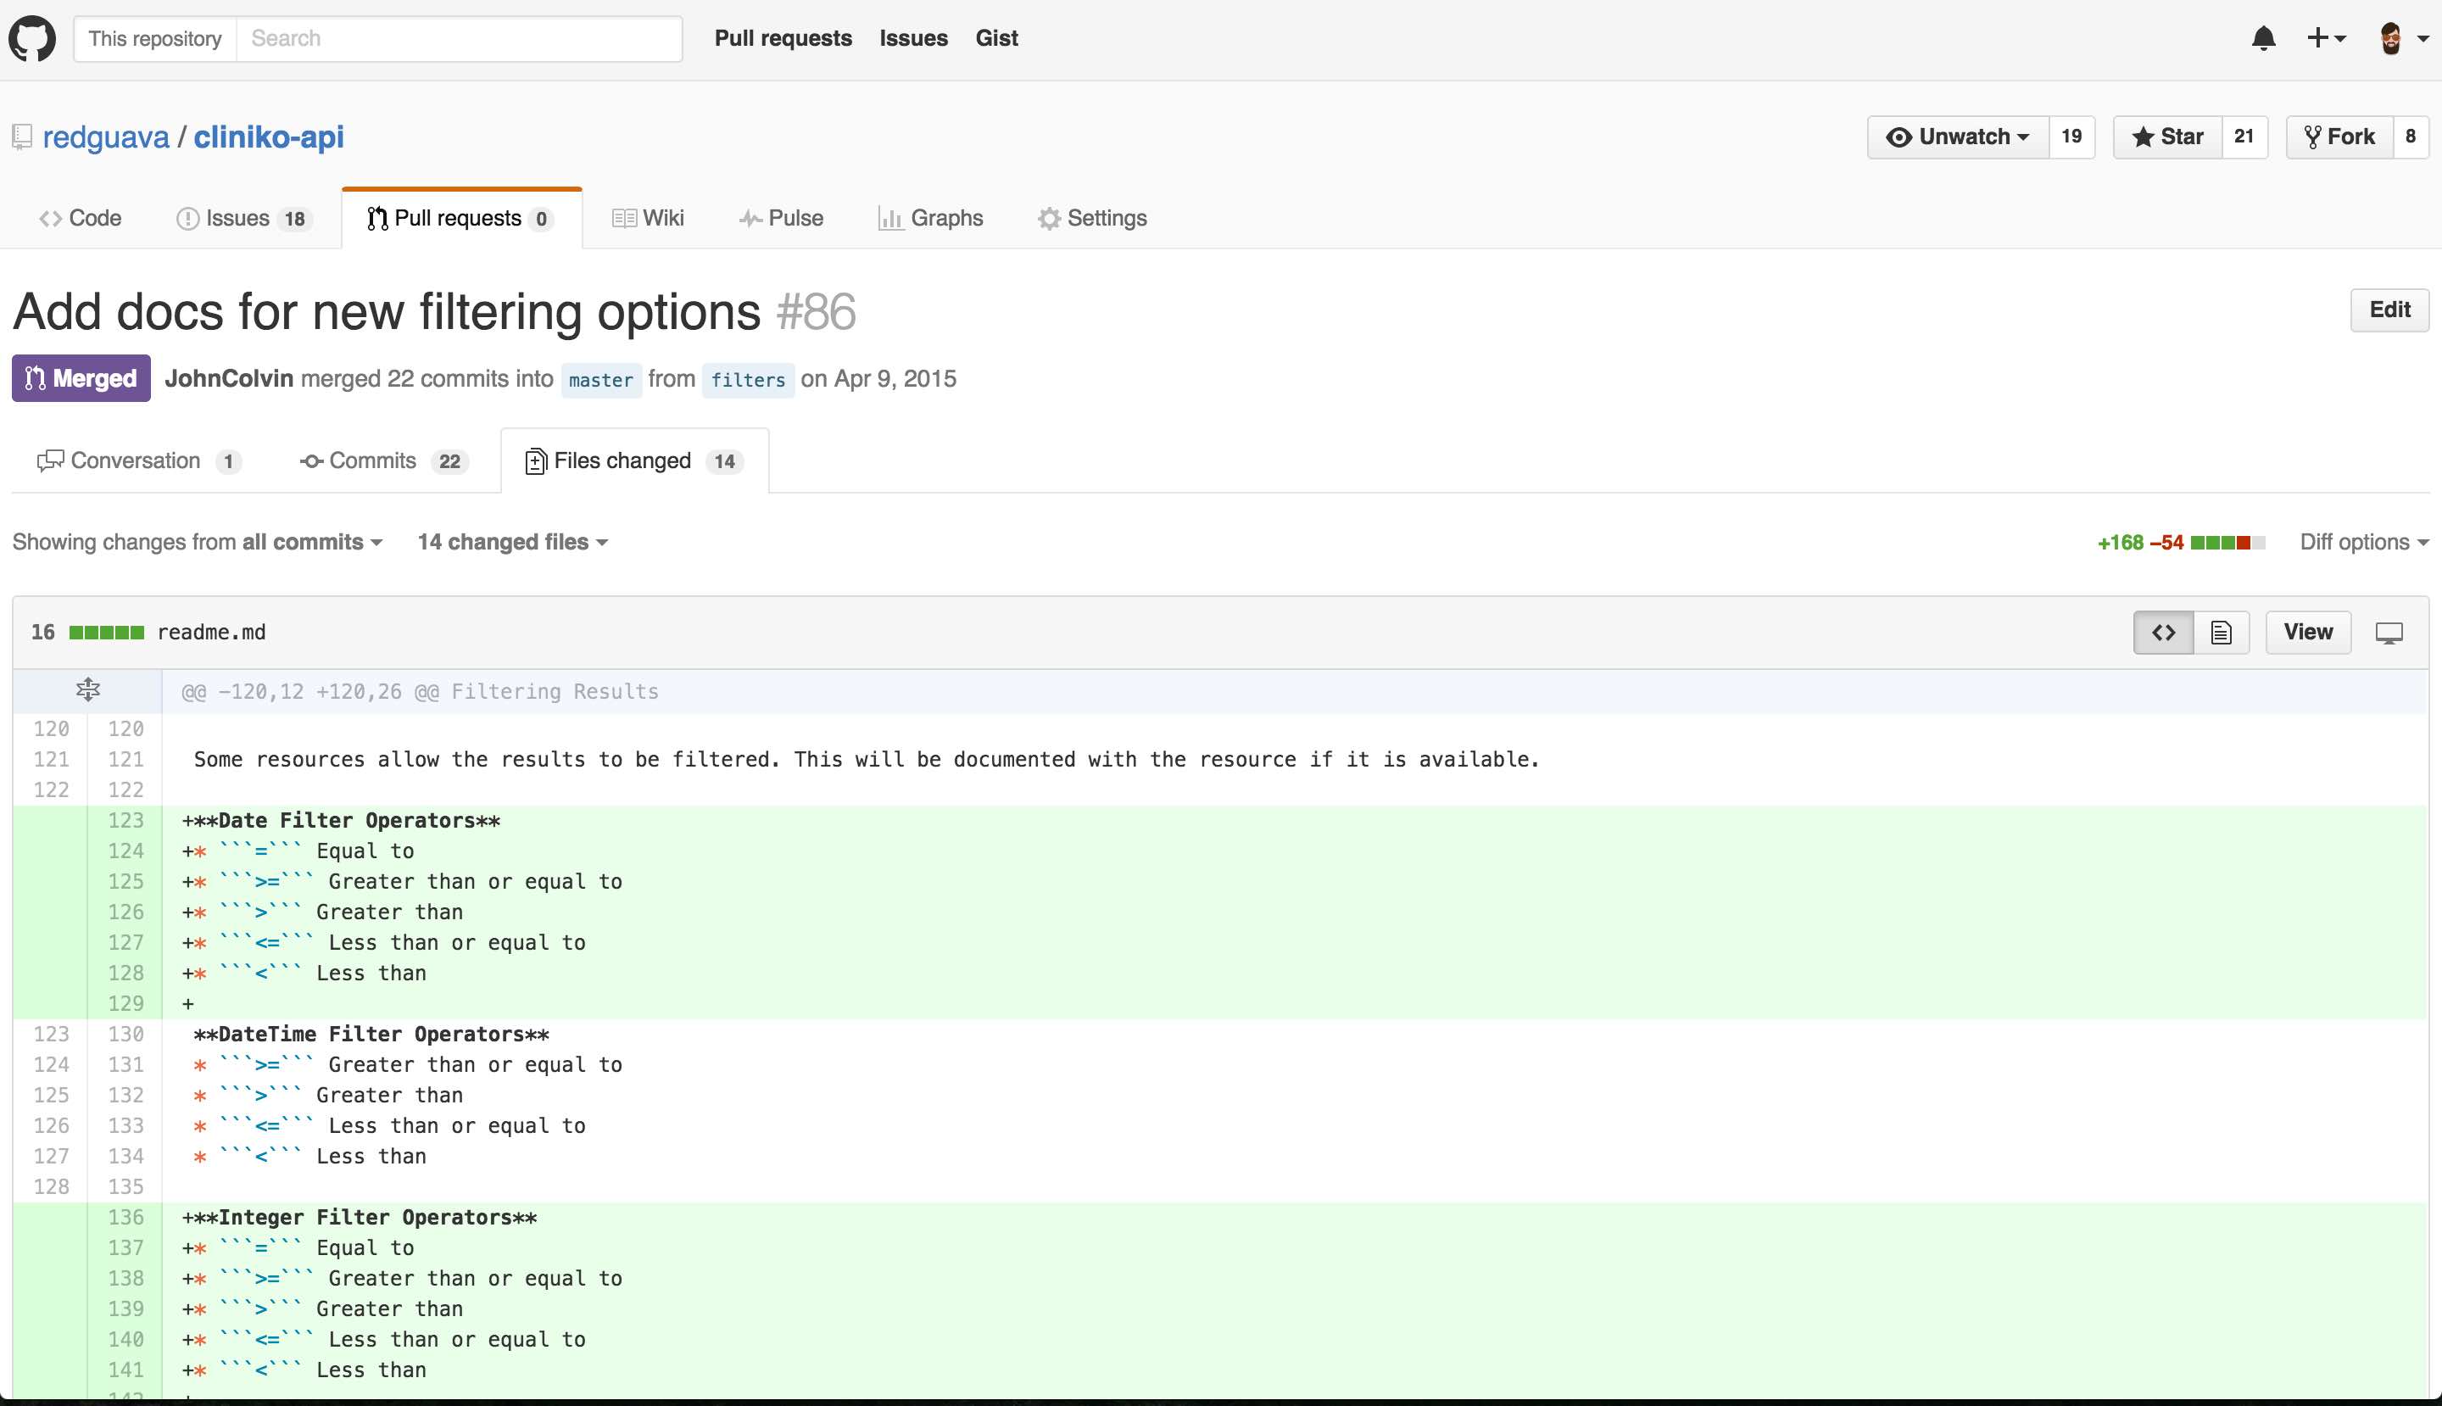This screenshot has height=1406, width=2442.
Task: Open the redguava owner link
Action: click(x=106, y=137)
